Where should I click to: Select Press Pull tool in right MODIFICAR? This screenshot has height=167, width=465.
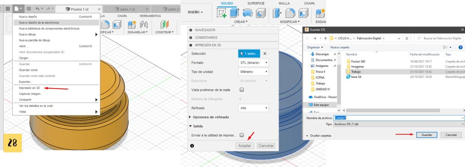coord(277,13)
